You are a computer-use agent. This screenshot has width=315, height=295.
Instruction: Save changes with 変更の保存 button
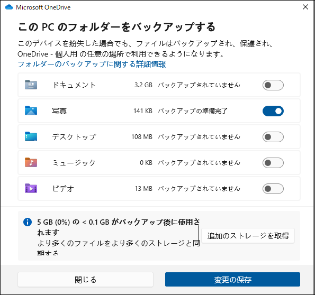point(232,280)
